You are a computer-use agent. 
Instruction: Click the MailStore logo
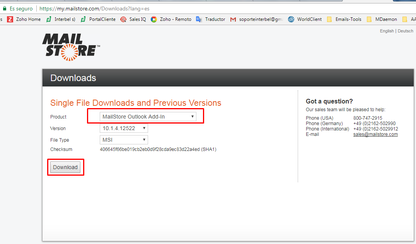coord(71,47)
